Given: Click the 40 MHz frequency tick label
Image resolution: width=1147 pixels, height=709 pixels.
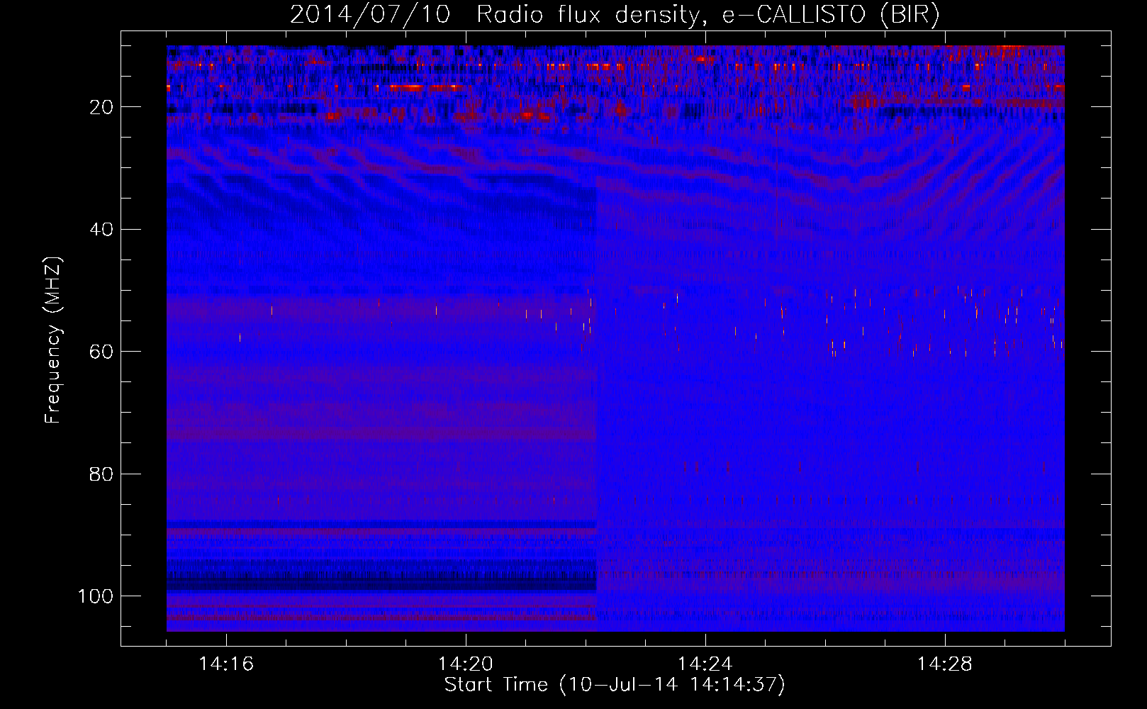Looking at the screenshot, I should (x=102, y=230).
